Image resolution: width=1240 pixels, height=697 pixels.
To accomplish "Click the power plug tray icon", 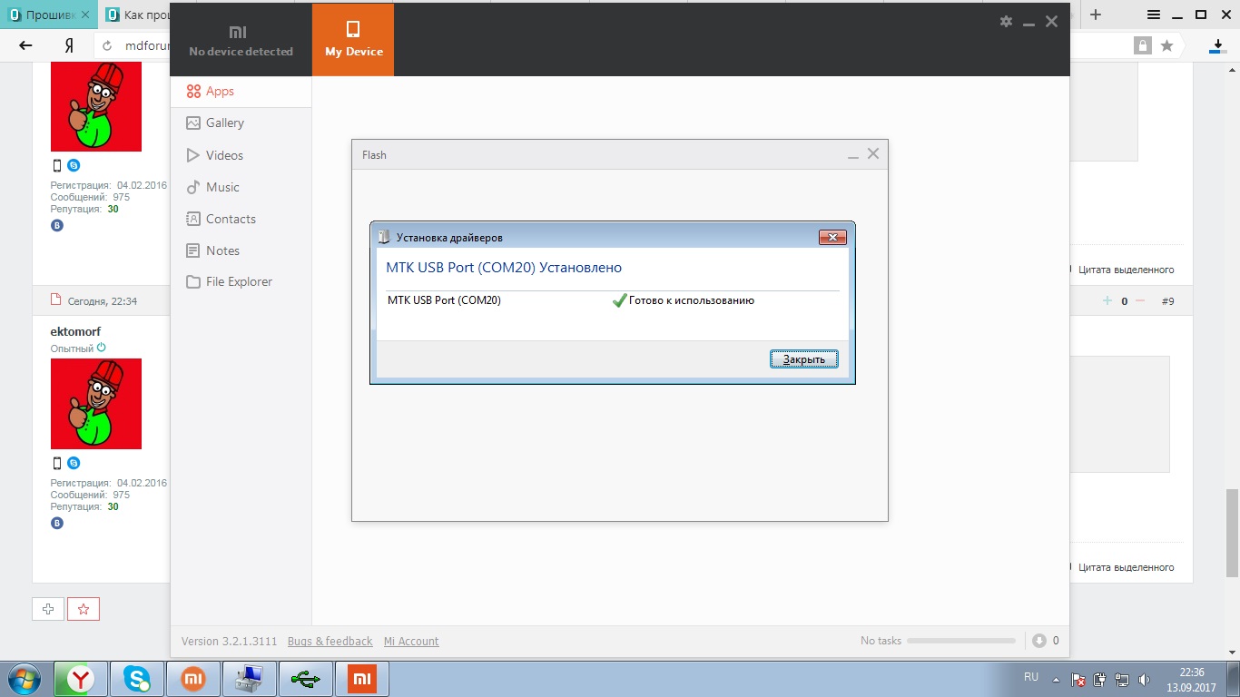I will (x=1100, y=679).
